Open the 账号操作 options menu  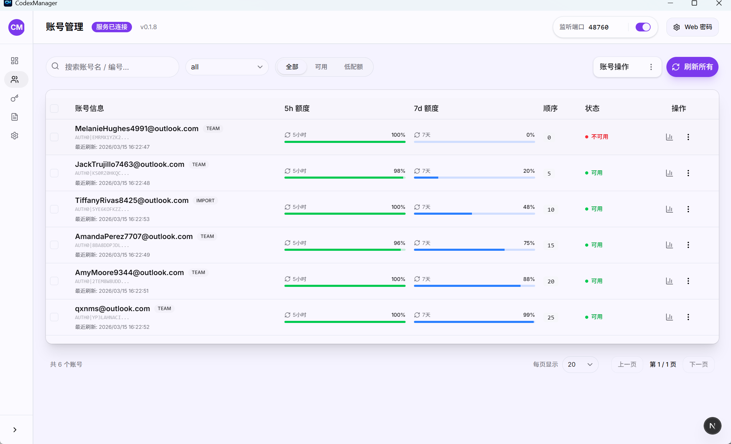coord(627,67)
